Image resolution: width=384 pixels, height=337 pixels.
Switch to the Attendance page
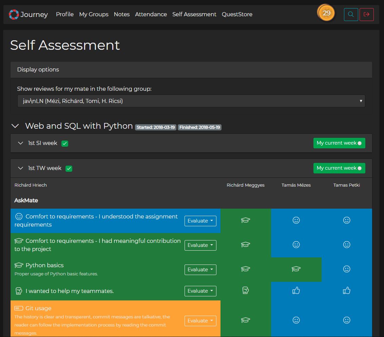pos(151,14)
